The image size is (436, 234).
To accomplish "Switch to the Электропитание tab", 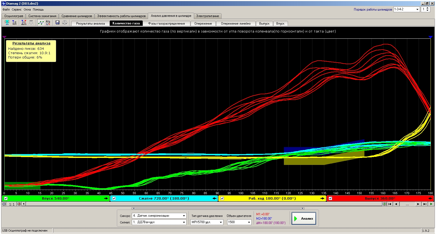I will tap(207, 16).
